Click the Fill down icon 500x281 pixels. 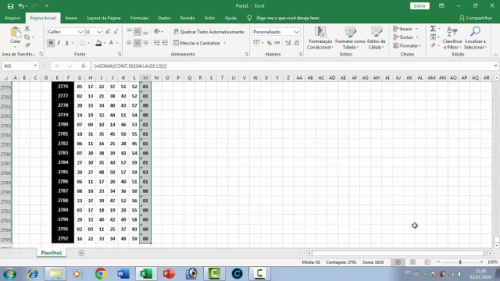pyautogui.click(x=433, y=37)
